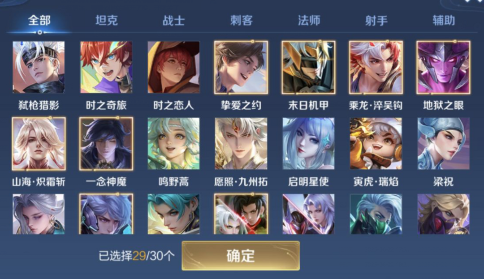Image resolution: width=484 pixels, height=279 pixels.
Task: Select the 梁祝 skin portrait
Action: 443,144
